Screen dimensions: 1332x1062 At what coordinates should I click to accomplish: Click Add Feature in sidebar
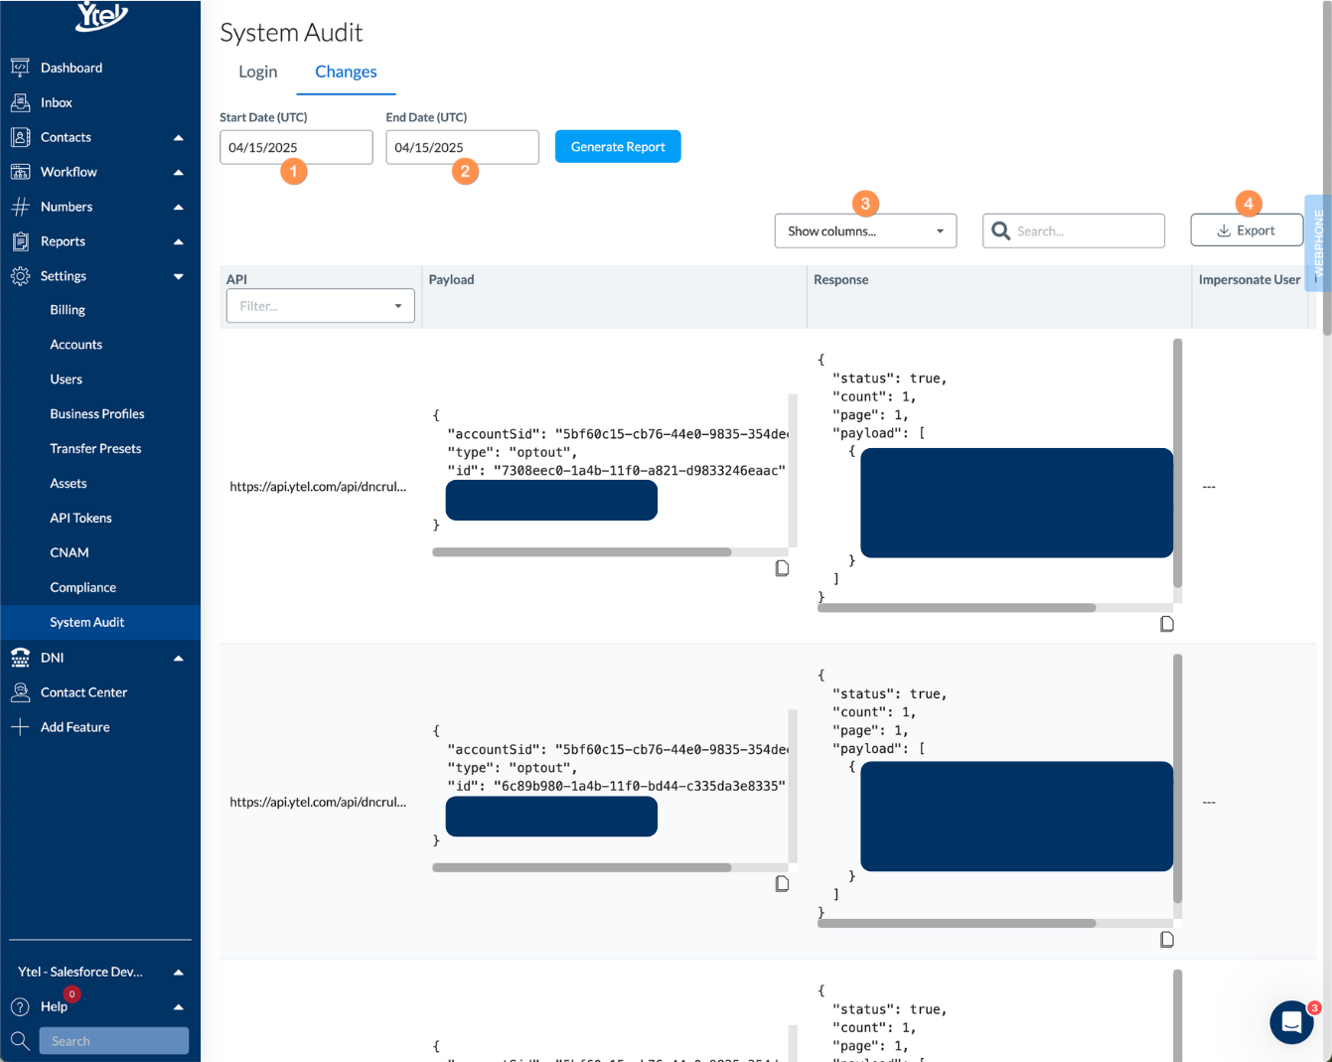75,727
